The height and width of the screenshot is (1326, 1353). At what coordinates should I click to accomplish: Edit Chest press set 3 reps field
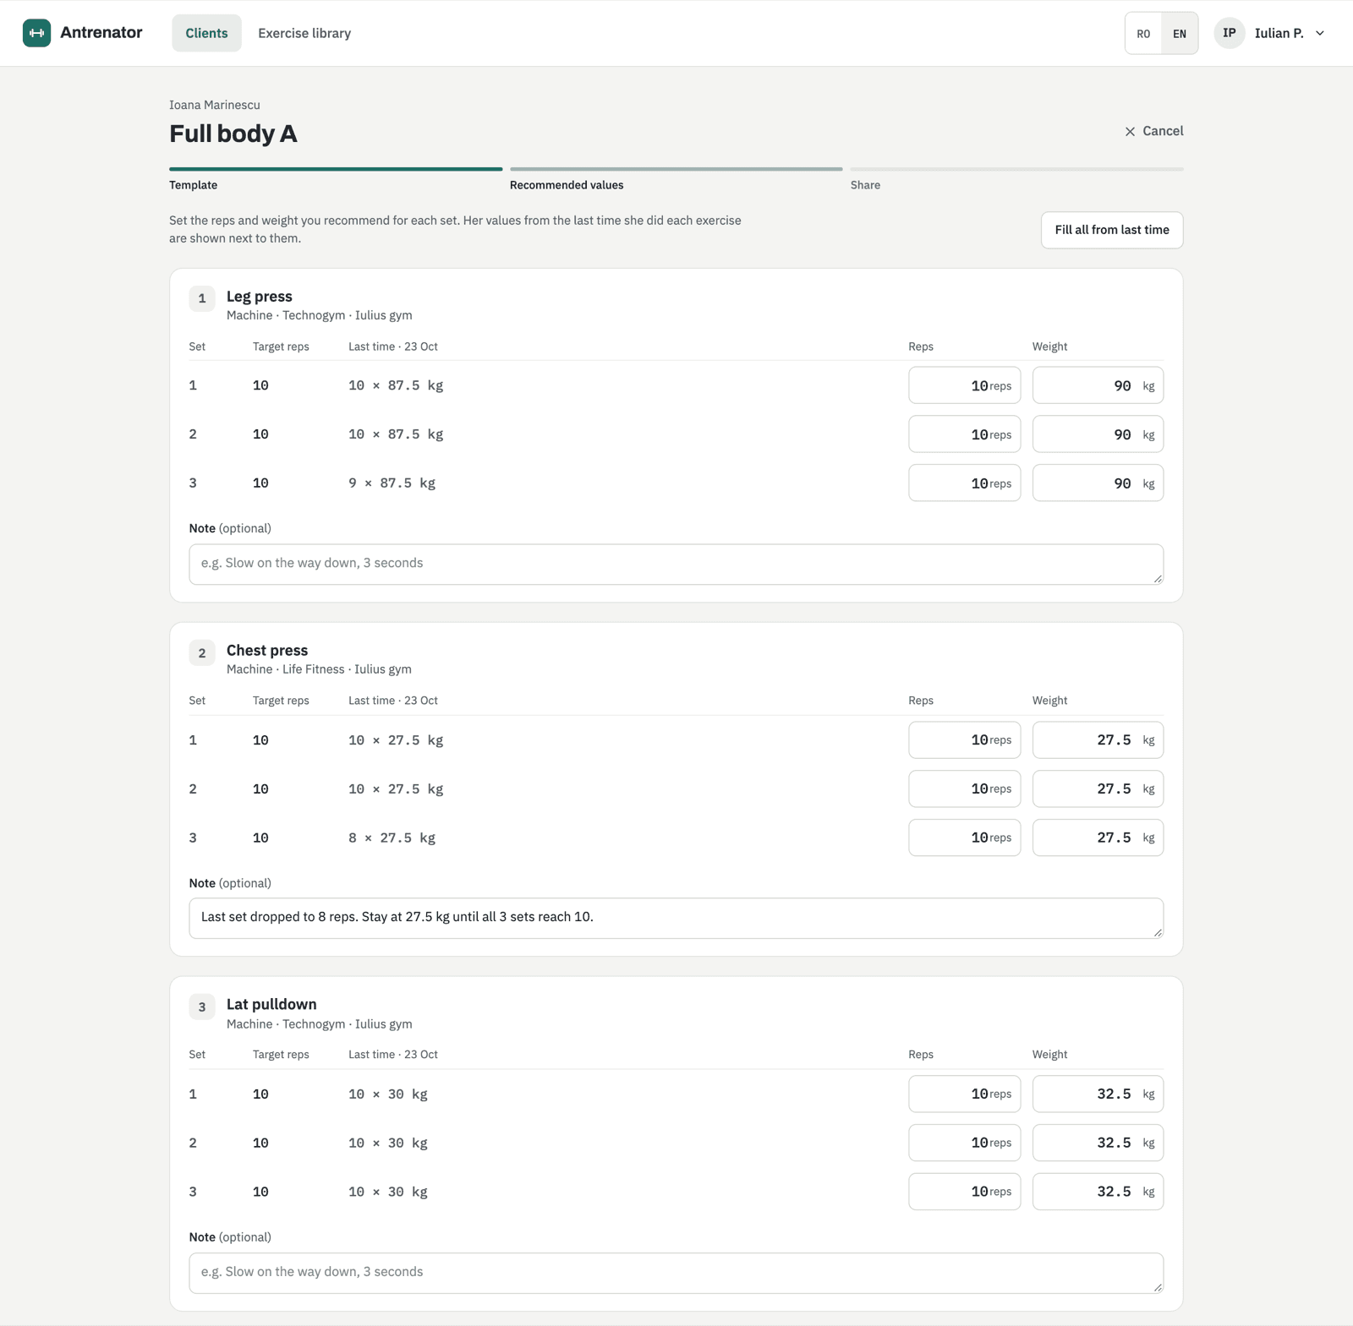[x=964, y=838]
